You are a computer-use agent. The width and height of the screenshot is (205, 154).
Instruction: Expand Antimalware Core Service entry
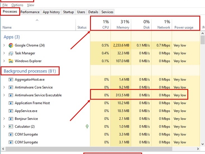4,87
